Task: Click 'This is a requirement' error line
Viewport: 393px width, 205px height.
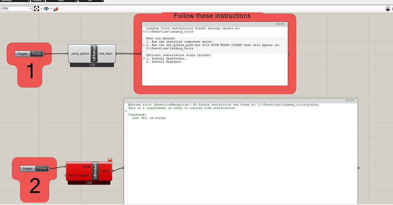Action: pyautogui.click(x=181, y=108)
